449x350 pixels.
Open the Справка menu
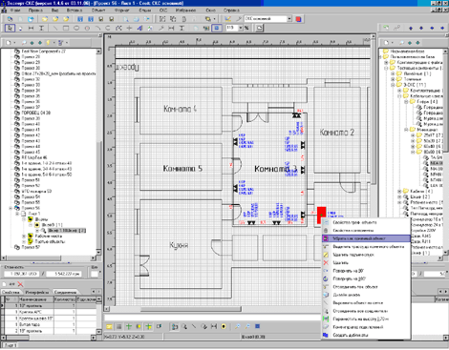pyautogui.click(x=231, y=10)
